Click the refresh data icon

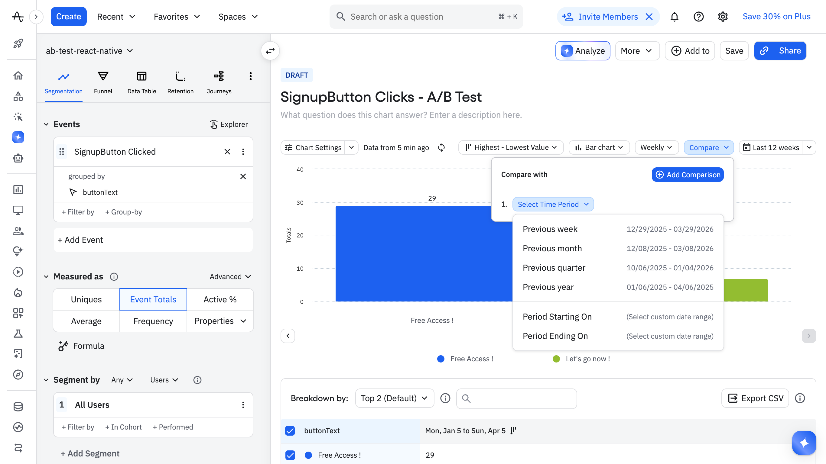441,147
